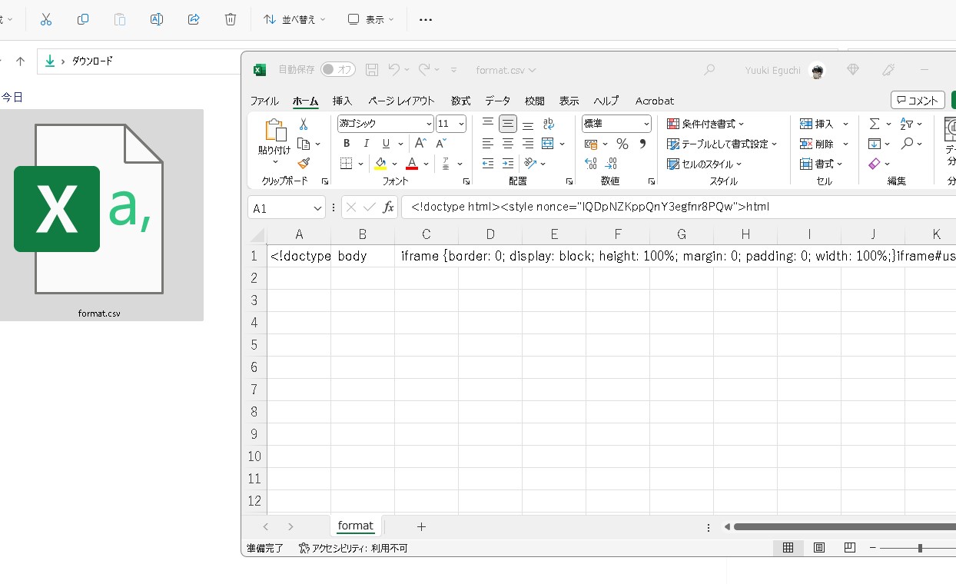Click the 削除 delete icon in Explorer toolbar
This screenshot has height=584, width=956.
[x=230, y=19]
